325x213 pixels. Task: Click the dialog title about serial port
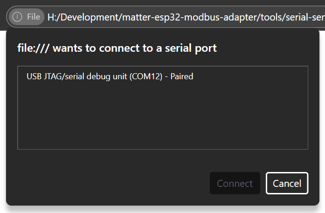pos(117,48)
